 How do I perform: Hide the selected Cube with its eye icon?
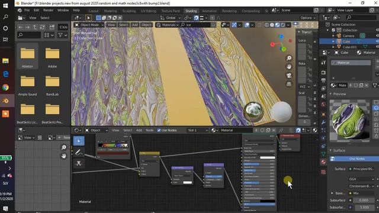coord(377,41)
